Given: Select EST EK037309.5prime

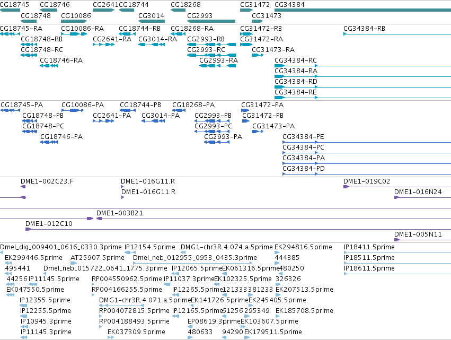Looking at the screenshot, I should [x=136, y=332].
